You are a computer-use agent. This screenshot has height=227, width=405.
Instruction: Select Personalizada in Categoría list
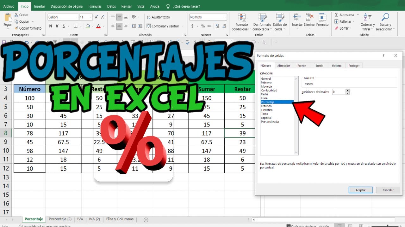click(270, 122)
